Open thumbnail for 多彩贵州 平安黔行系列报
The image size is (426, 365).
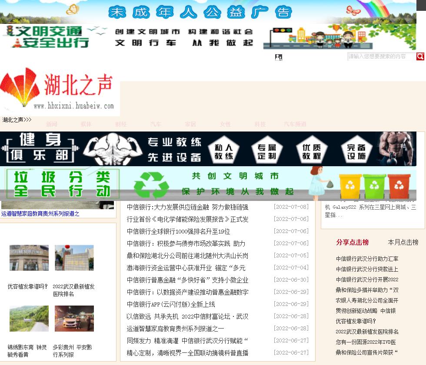click(74, 319)
